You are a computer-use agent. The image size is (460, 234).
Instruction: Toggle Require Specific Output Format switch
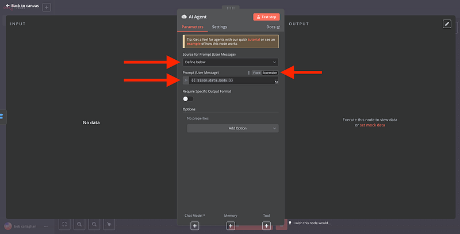click(187, 98)
